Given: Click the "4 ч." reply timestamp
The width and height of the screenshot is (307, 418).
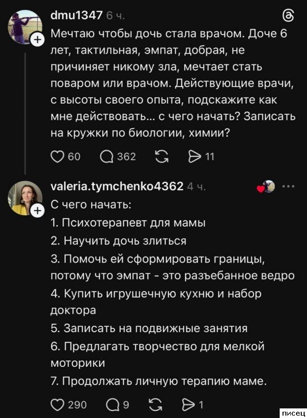Looking at the screenshot, I should coord(197,187).
